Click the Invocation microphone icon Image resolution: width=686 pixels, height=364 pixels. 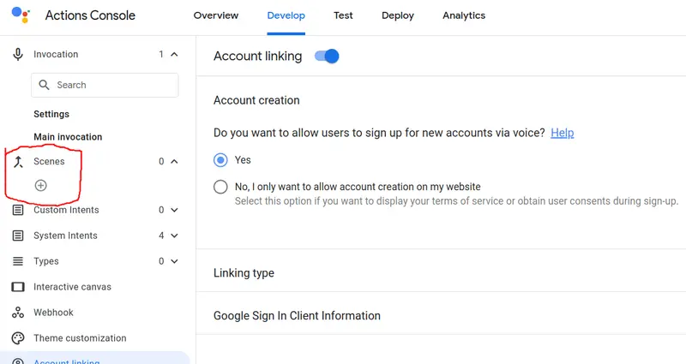click(x=18, y=54)
